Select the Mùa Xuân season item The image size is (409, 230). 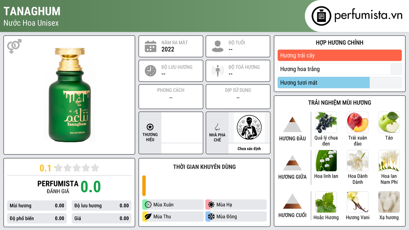(x=173, y=205)
